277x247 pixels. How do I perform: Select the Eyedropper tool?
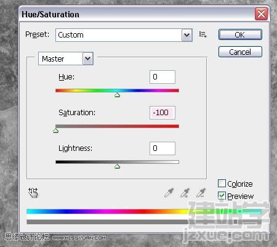pos(169,193)
